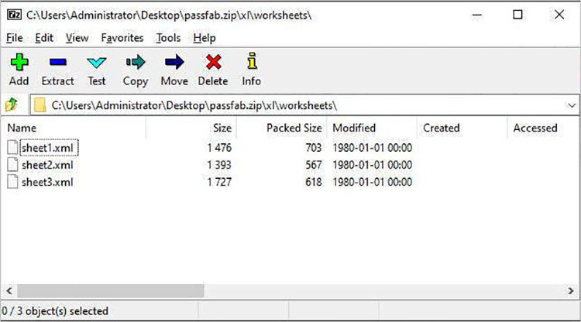Open the Favorites menu

point(122,38)
